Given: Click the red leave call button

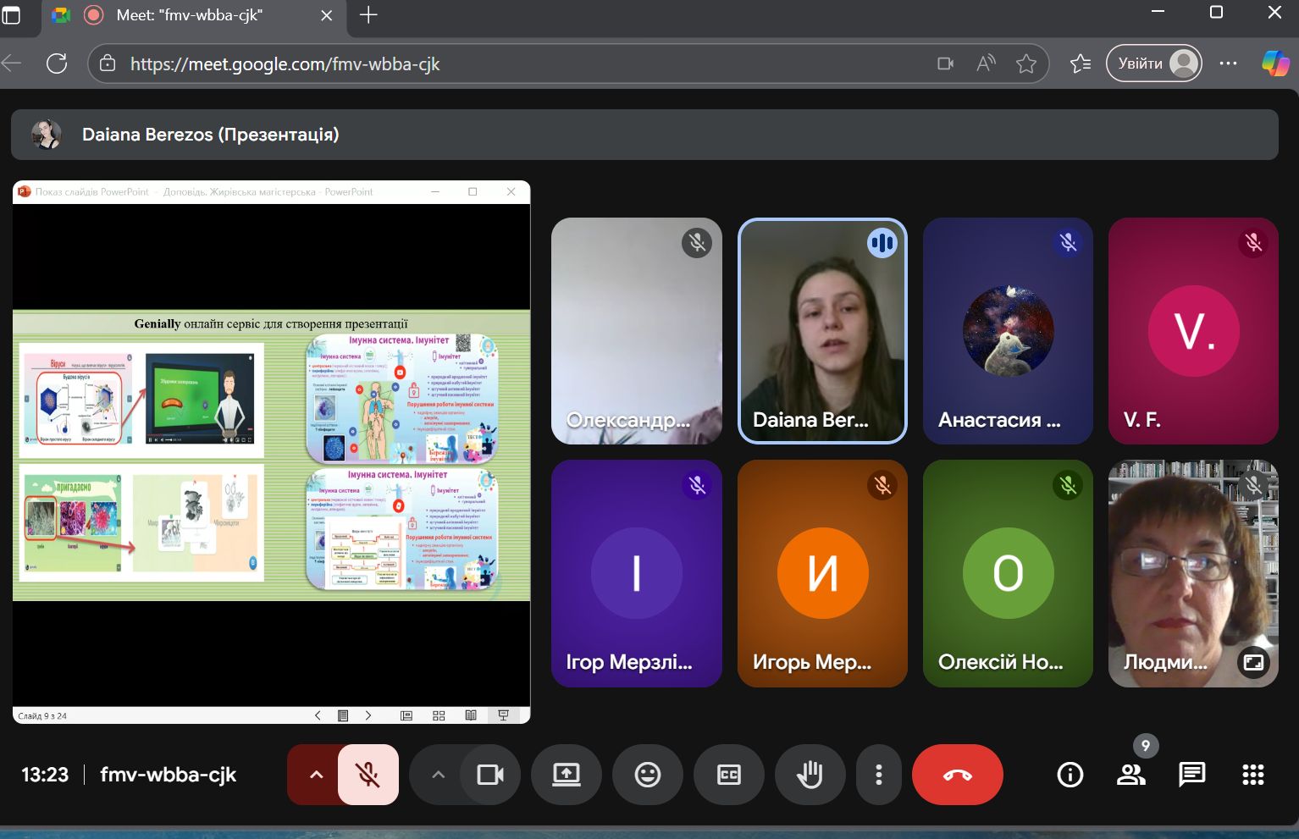Looking at the screenshot, I should [957, 775].
